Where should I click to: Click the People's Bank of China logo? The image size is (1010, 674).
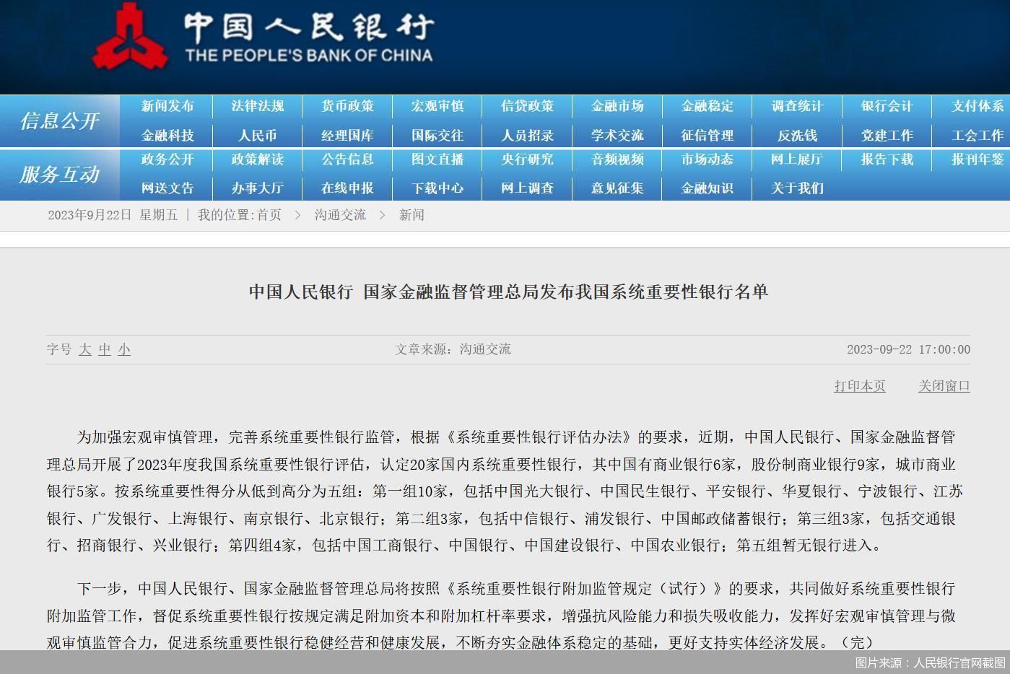point(130,36)
